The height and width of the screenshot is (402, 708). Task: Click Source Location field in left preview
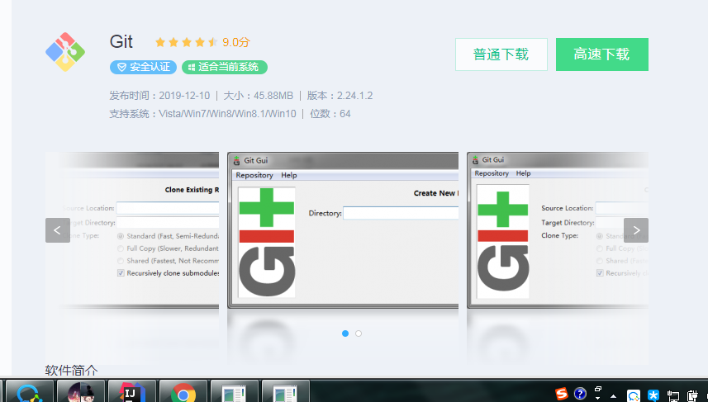click(168, 208)
